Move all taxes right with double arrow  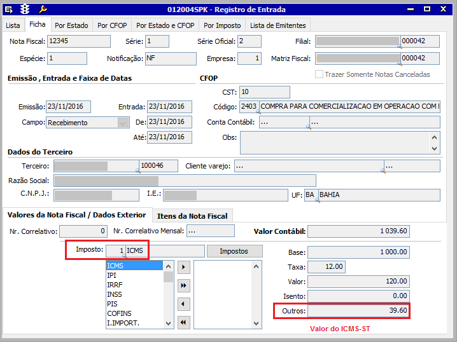point(183,285)
